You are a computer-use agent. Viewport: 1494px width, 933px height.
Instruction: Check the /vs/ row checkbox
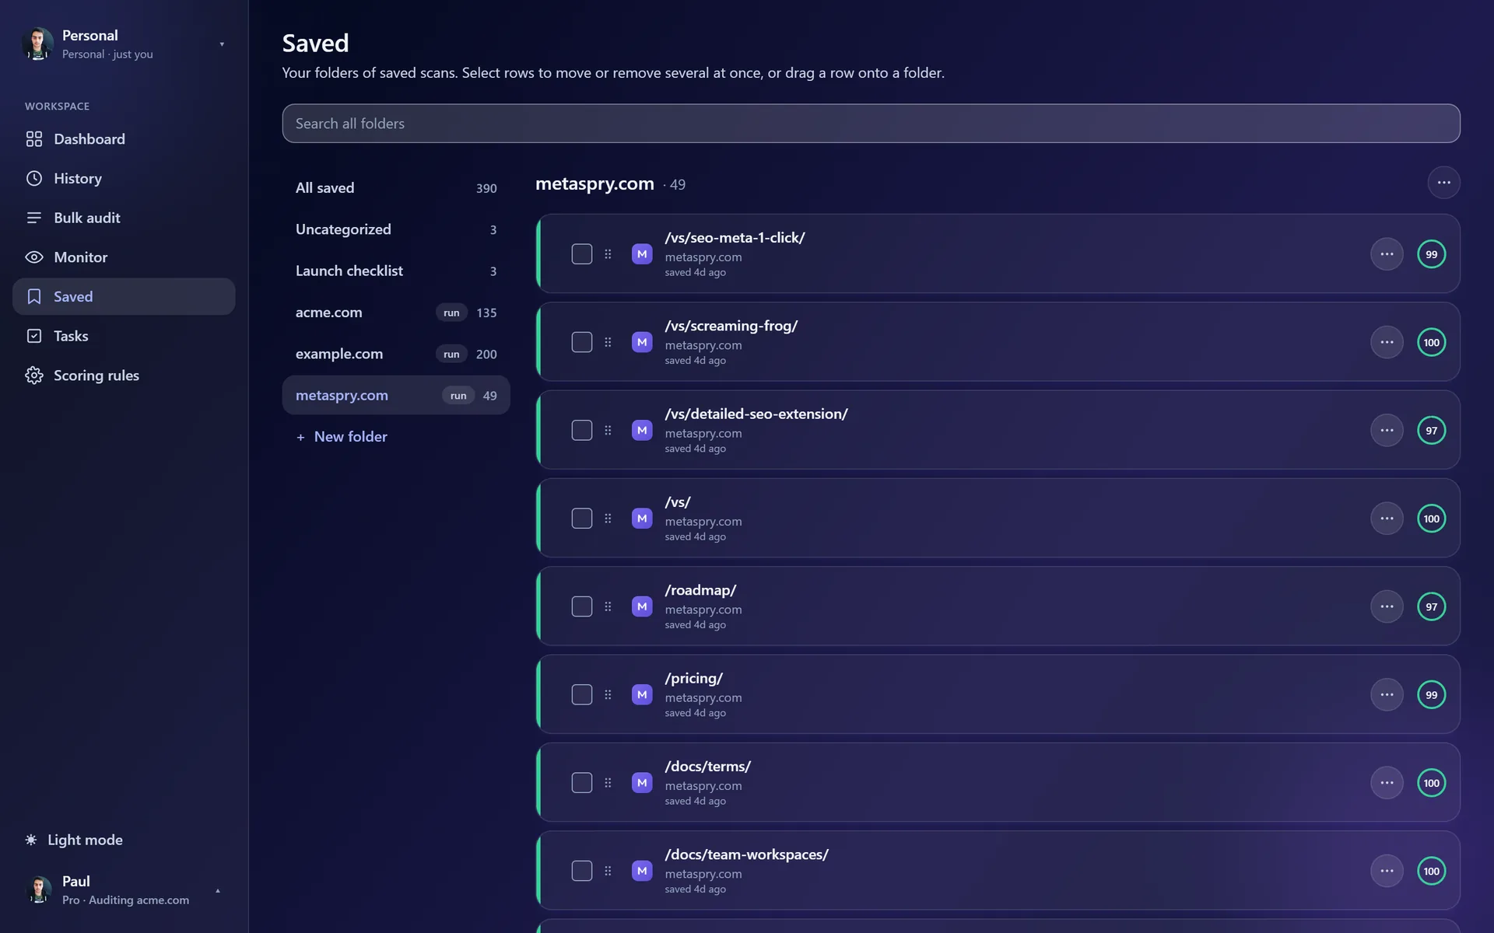582,519
